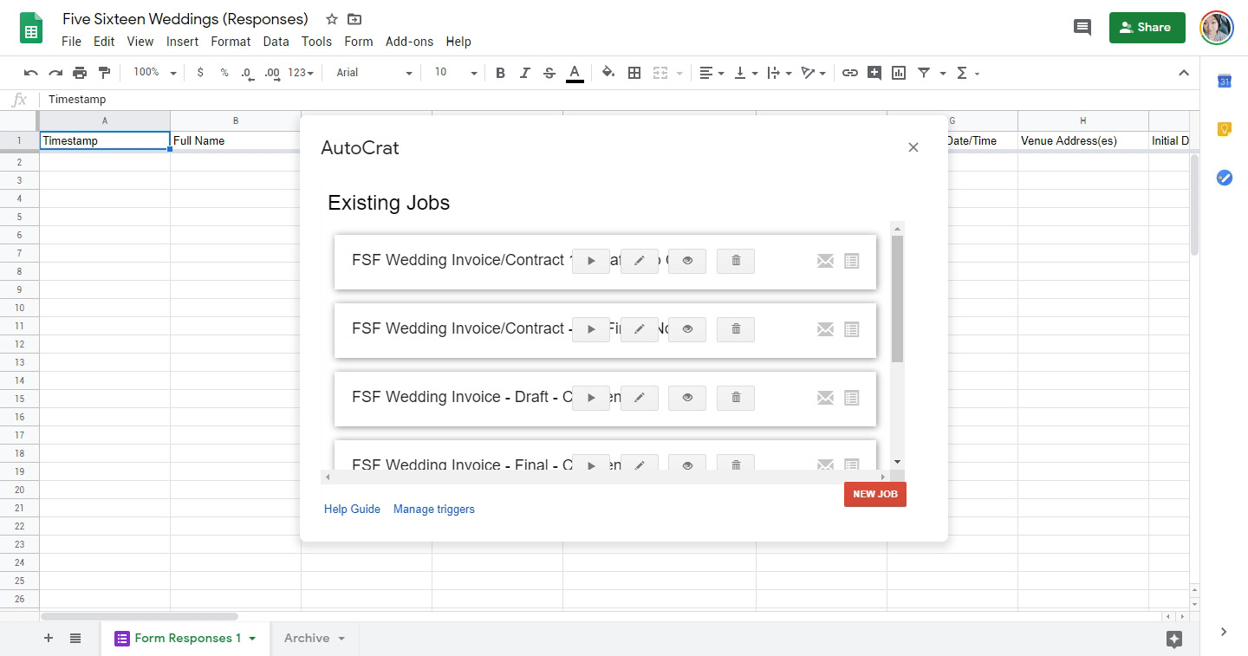Screen dimensions: 1248x656
Task: Click the Merge cells icon
Action: [x=660, y=73]
